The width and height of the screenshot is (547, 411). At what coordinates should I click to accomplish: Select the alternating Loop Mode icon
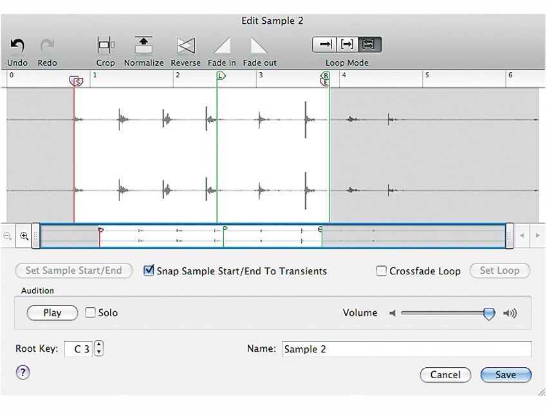coord(369,44)
